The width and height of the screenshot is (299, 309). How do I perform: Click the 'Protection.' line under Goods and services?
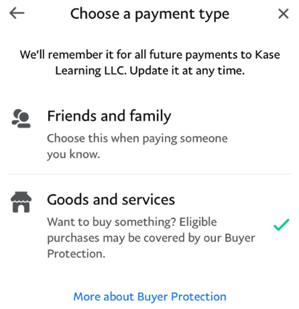(76, 254)
